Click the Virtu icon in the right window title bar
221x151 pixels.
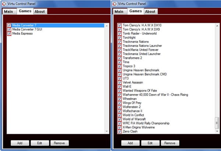[x=115, y=4]
